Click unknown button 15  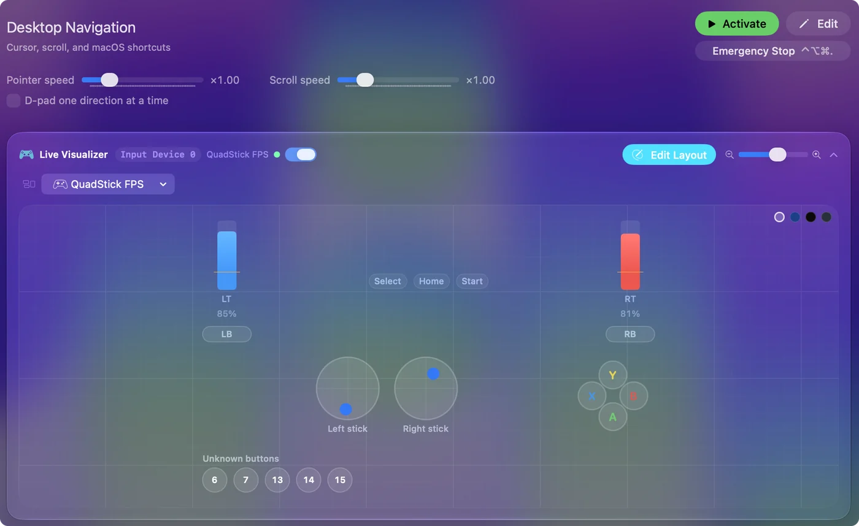point(340,480)
